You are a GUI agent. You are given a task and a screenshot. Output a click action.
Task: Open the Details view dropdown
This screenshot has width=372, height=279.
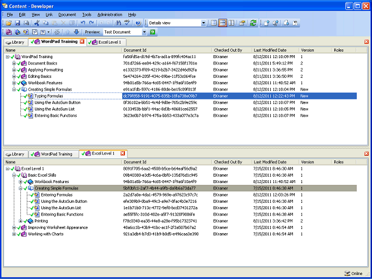[203, 23]
